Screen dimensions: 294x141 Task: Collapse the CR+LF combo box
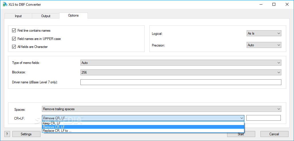[143, 118]
